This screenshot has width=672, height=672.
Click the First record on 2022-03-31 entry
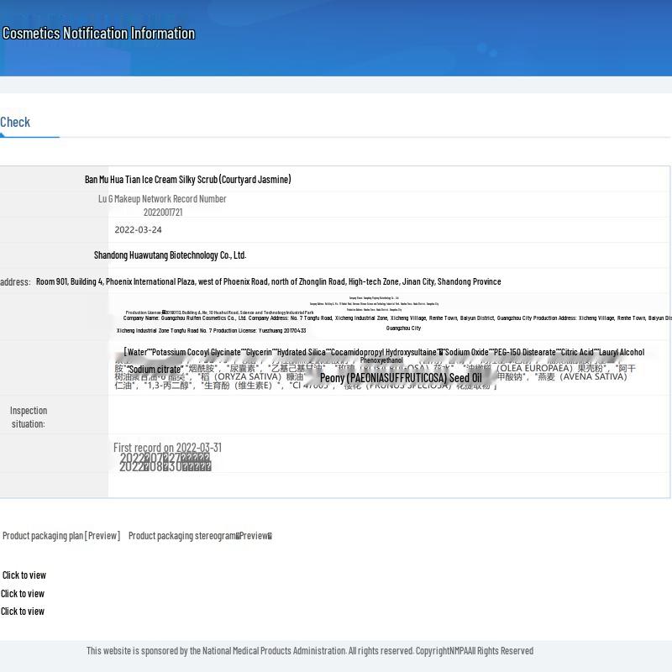[x=167, y=448]
